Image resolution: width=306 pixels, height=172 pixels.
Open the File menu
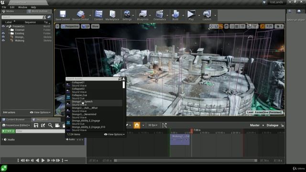click(x=4, y=7)
